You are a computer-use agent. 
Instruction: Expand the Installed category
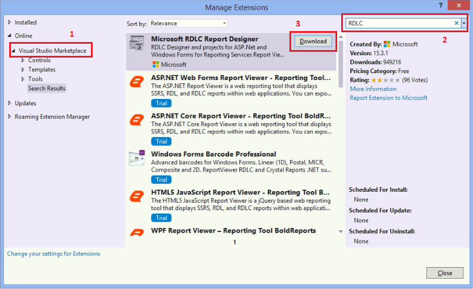pyautogui.click(x=9, y=22)
